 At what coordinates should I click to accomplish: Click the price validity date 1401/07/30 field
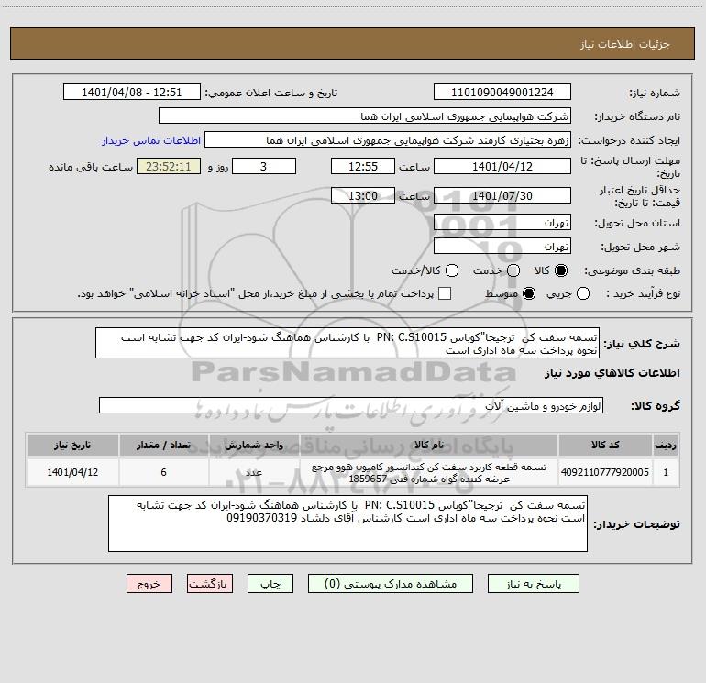(502, 196)
